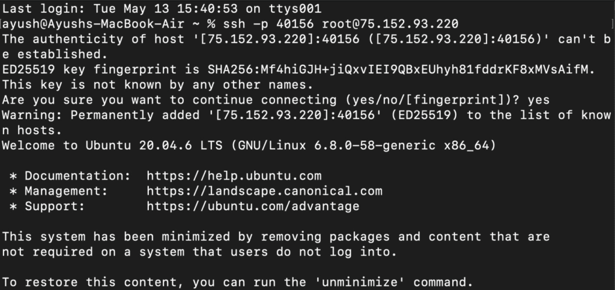The width and height of the screenshot is (615, 290).
Task: Click root@75.152.93.220 in the ssh command
Action: pos(390,25)
